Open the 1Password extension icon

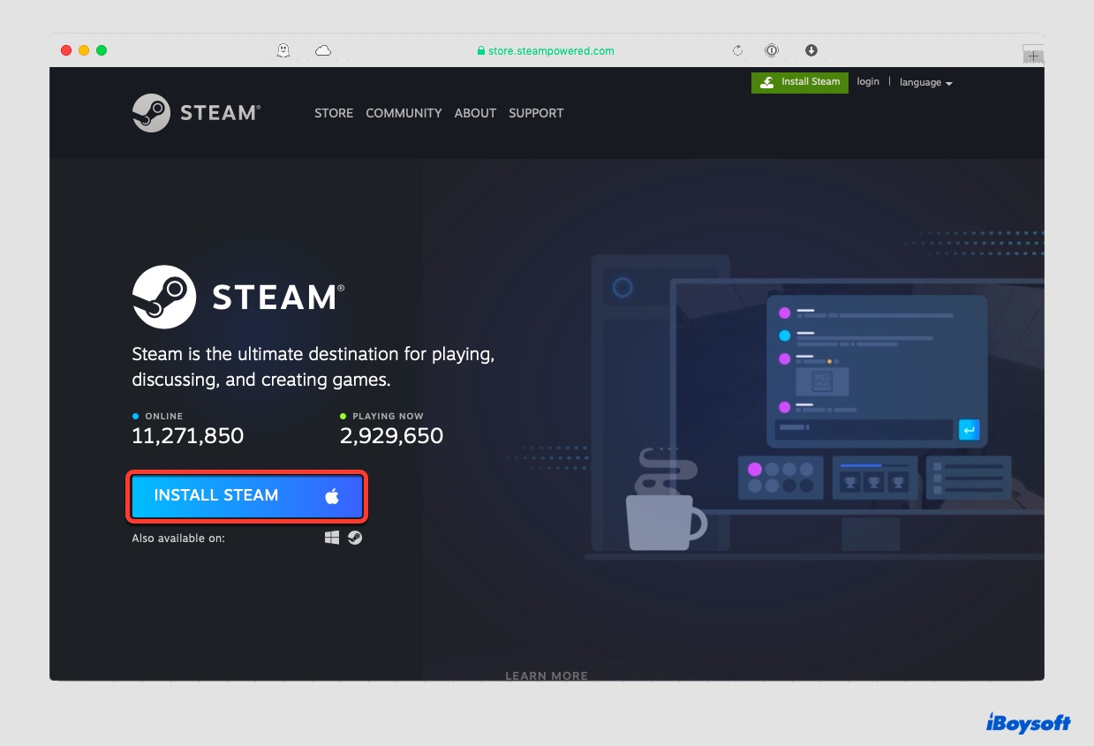772,50
